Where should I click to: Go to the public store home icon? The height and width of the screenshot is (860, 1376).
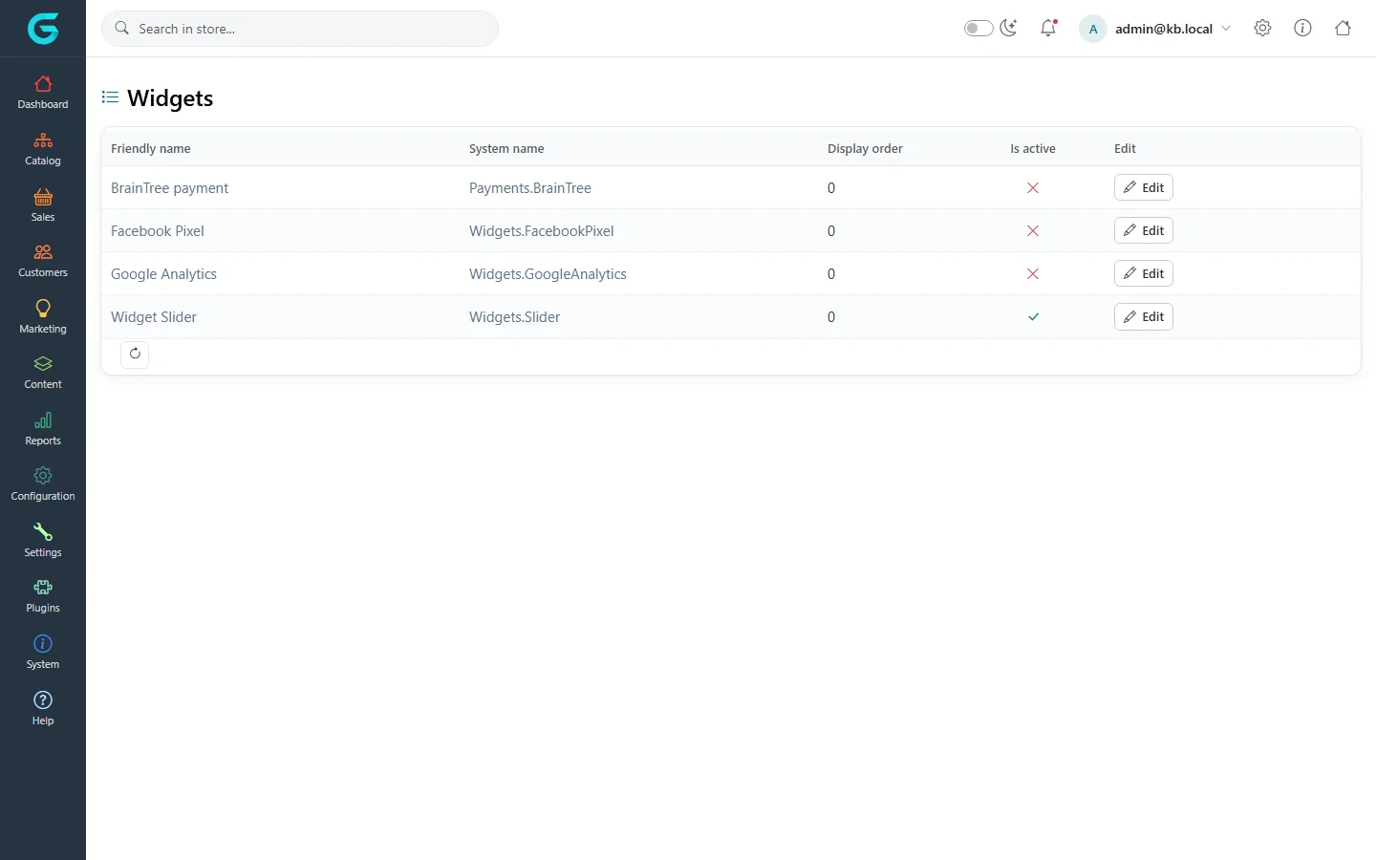coord(1343,29)
